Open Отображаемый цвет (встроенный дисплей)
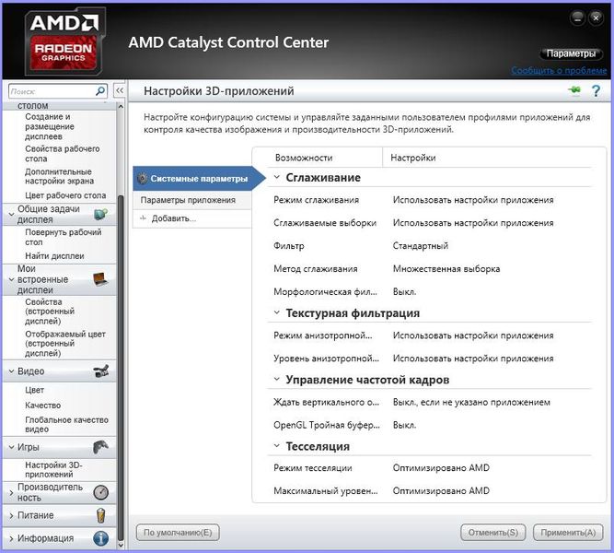The height and width of the screenshot is (553, 614). 65,344
